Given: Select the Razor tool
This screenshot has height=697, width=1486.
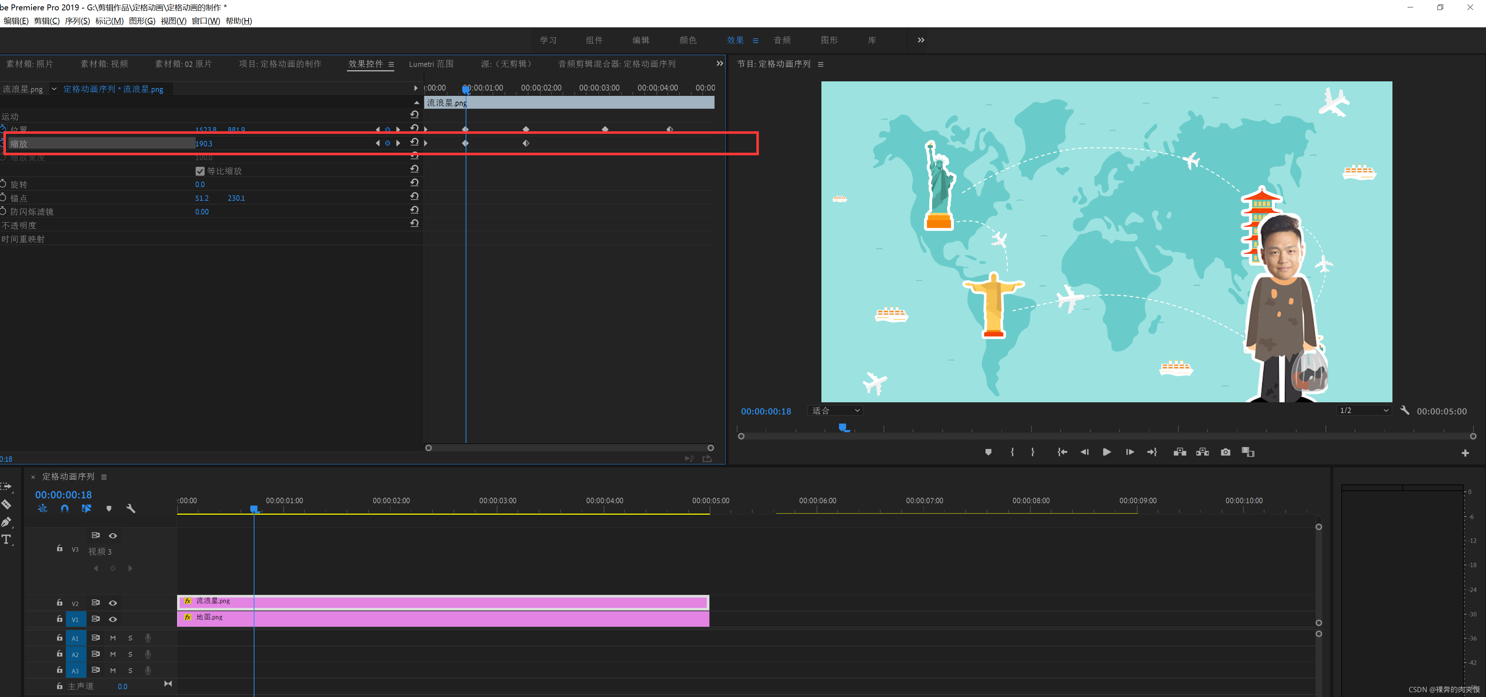Looking at the screenshot, I should (x=6, y=504).
